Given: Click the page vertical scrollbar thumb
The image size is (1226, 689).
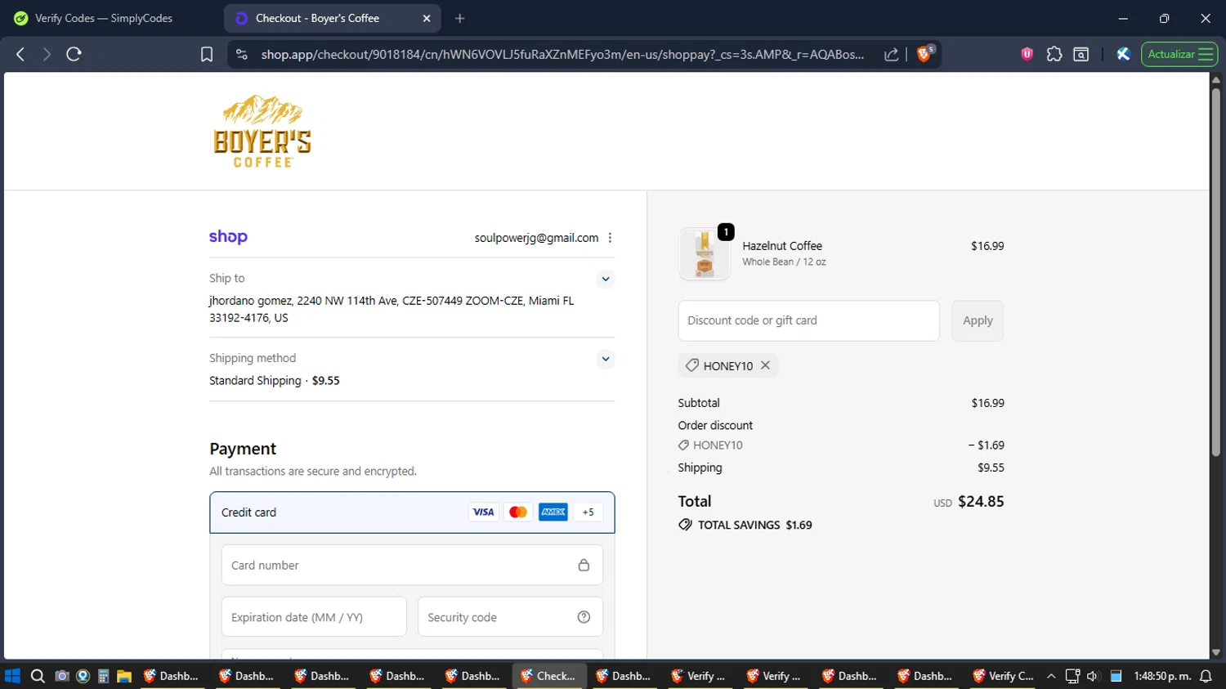Looking at the screenshot, I should coord(1216,271).
